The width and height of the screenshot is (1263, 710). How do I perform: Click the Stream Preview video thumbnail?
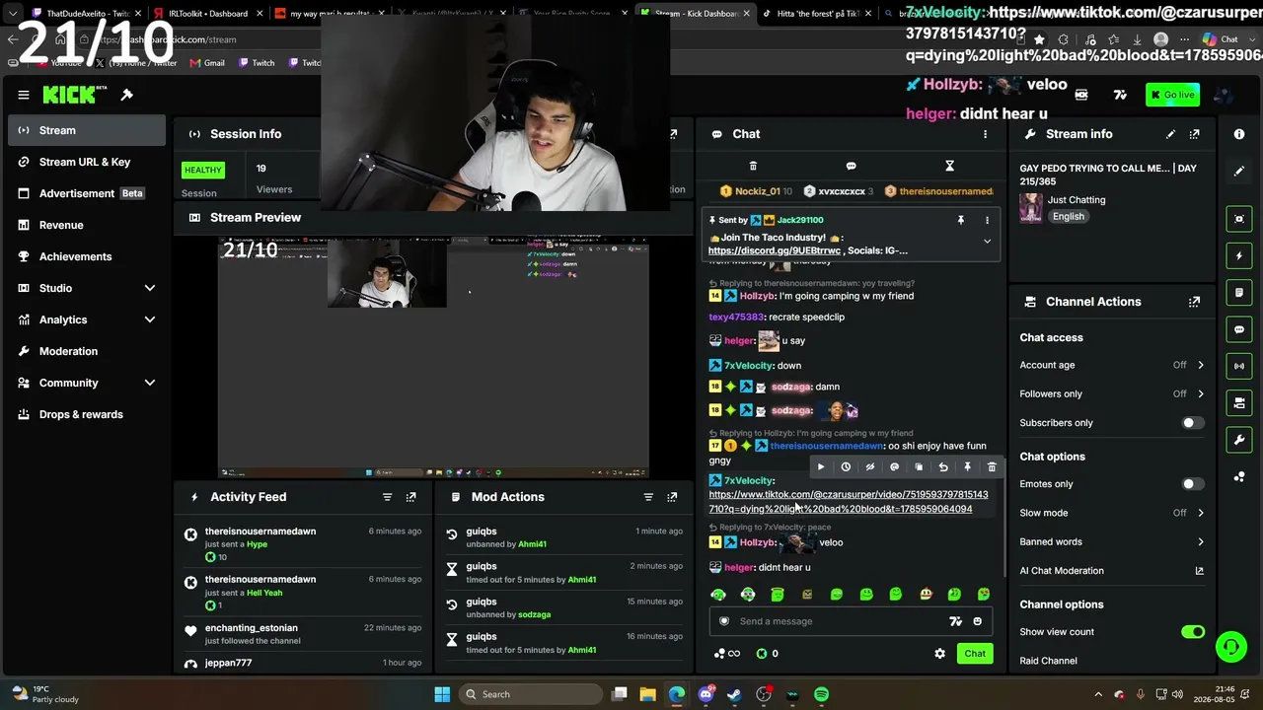tap(434, 357)
